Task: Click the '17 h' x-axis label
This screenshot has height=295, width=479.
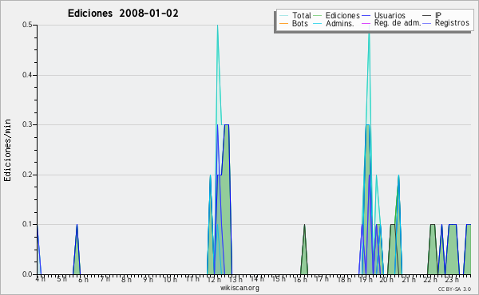Action: pyautogui.click(x=323, y=279)
